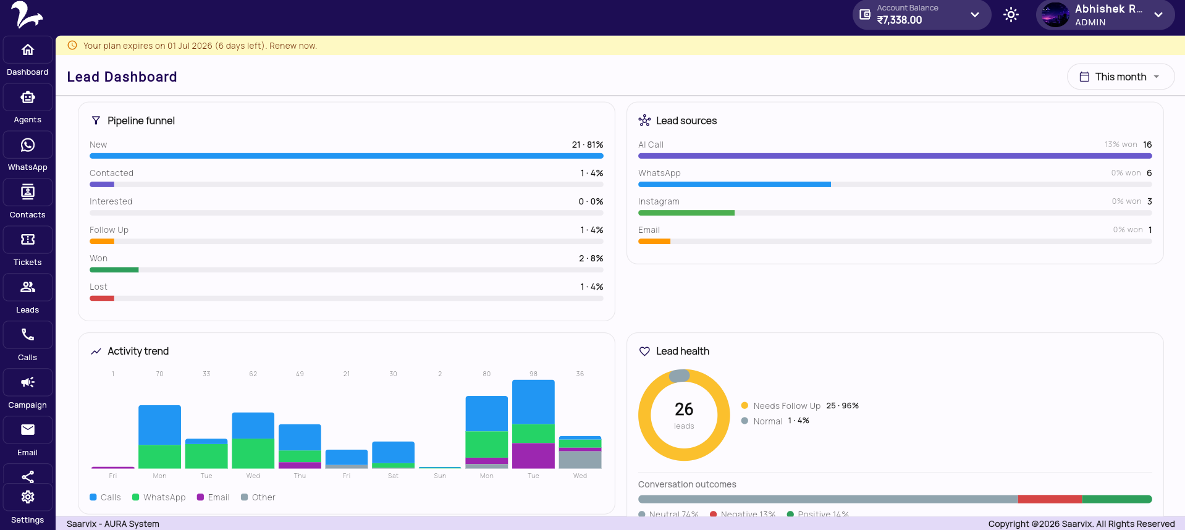Image resolution: width=1185 pixels, height=530 pixels.
Task: Click the Follow Up stage label
Action: (x=109, y=230)
